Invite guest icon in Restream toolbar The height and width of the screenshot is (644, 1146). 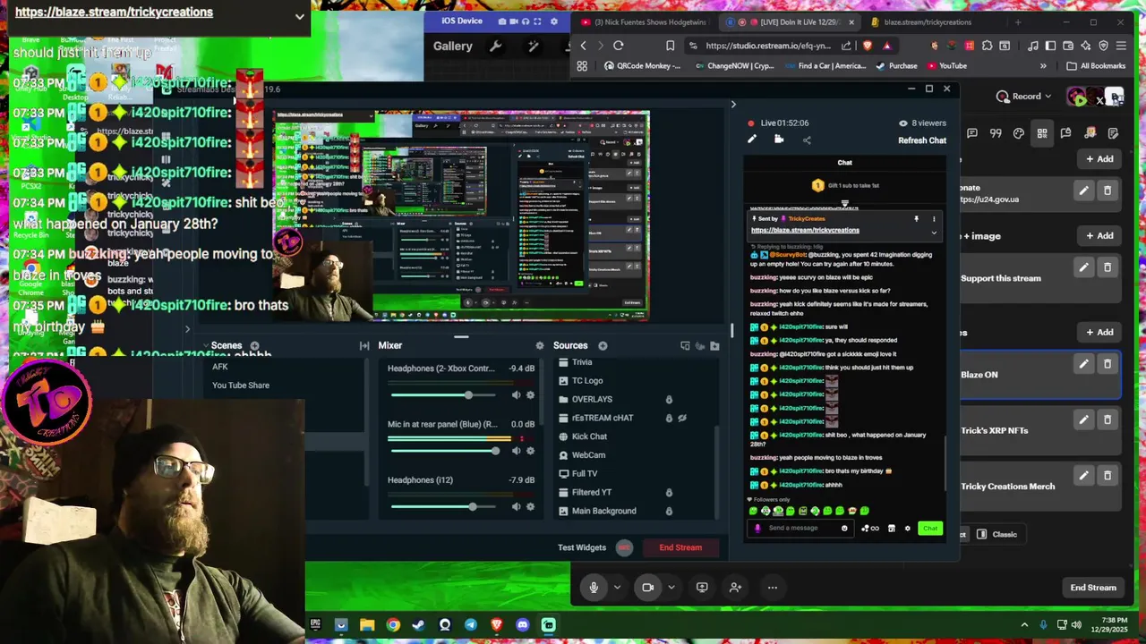[735, 588]
